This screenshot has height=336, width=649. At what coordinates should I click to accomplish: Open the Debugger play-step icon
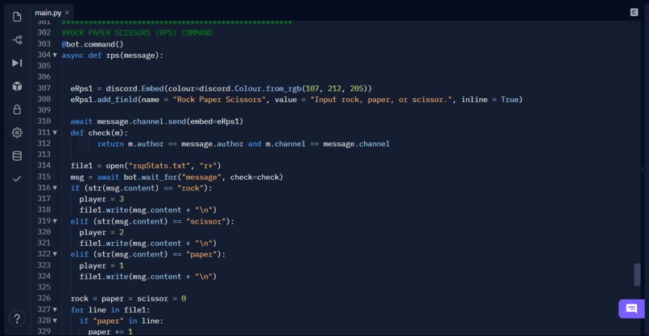17,63
